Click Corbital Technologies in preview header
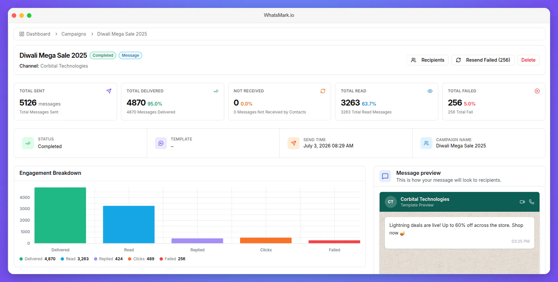Screen dimensions: 558x282 coord(425,199)
